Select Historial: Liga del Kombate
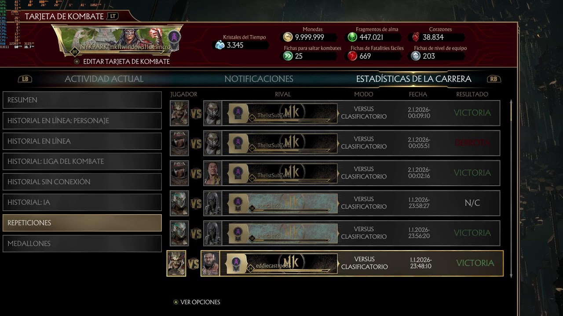Viewport: 563px width, 316px height. coord(82,162)
